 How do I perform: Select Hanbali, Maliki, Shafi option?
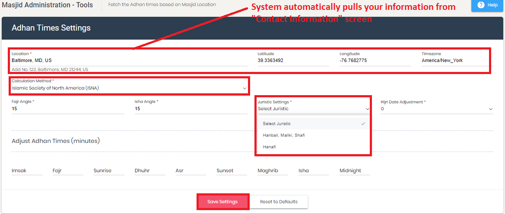[x=314, y=135]
